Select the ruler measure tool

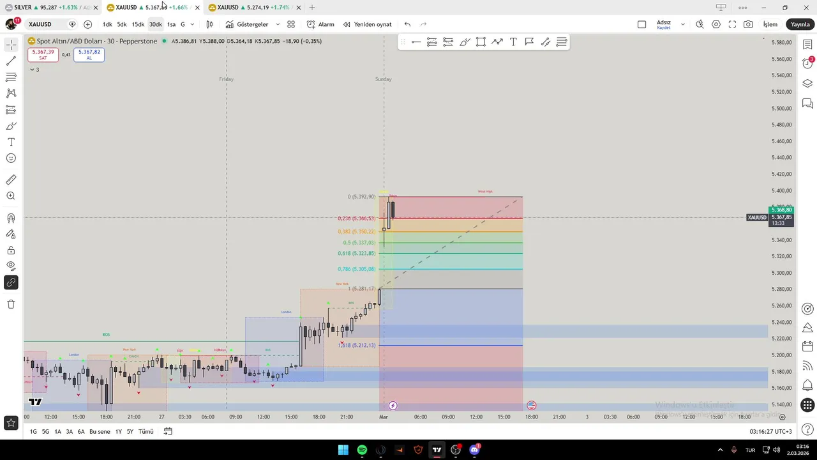coord(11,180)
